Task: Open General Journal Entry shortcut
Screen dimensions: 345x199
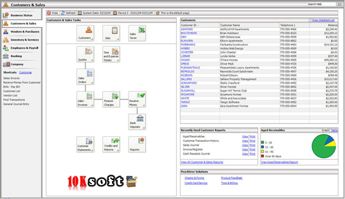Action: pyautogui.click(x=16, y=104)
